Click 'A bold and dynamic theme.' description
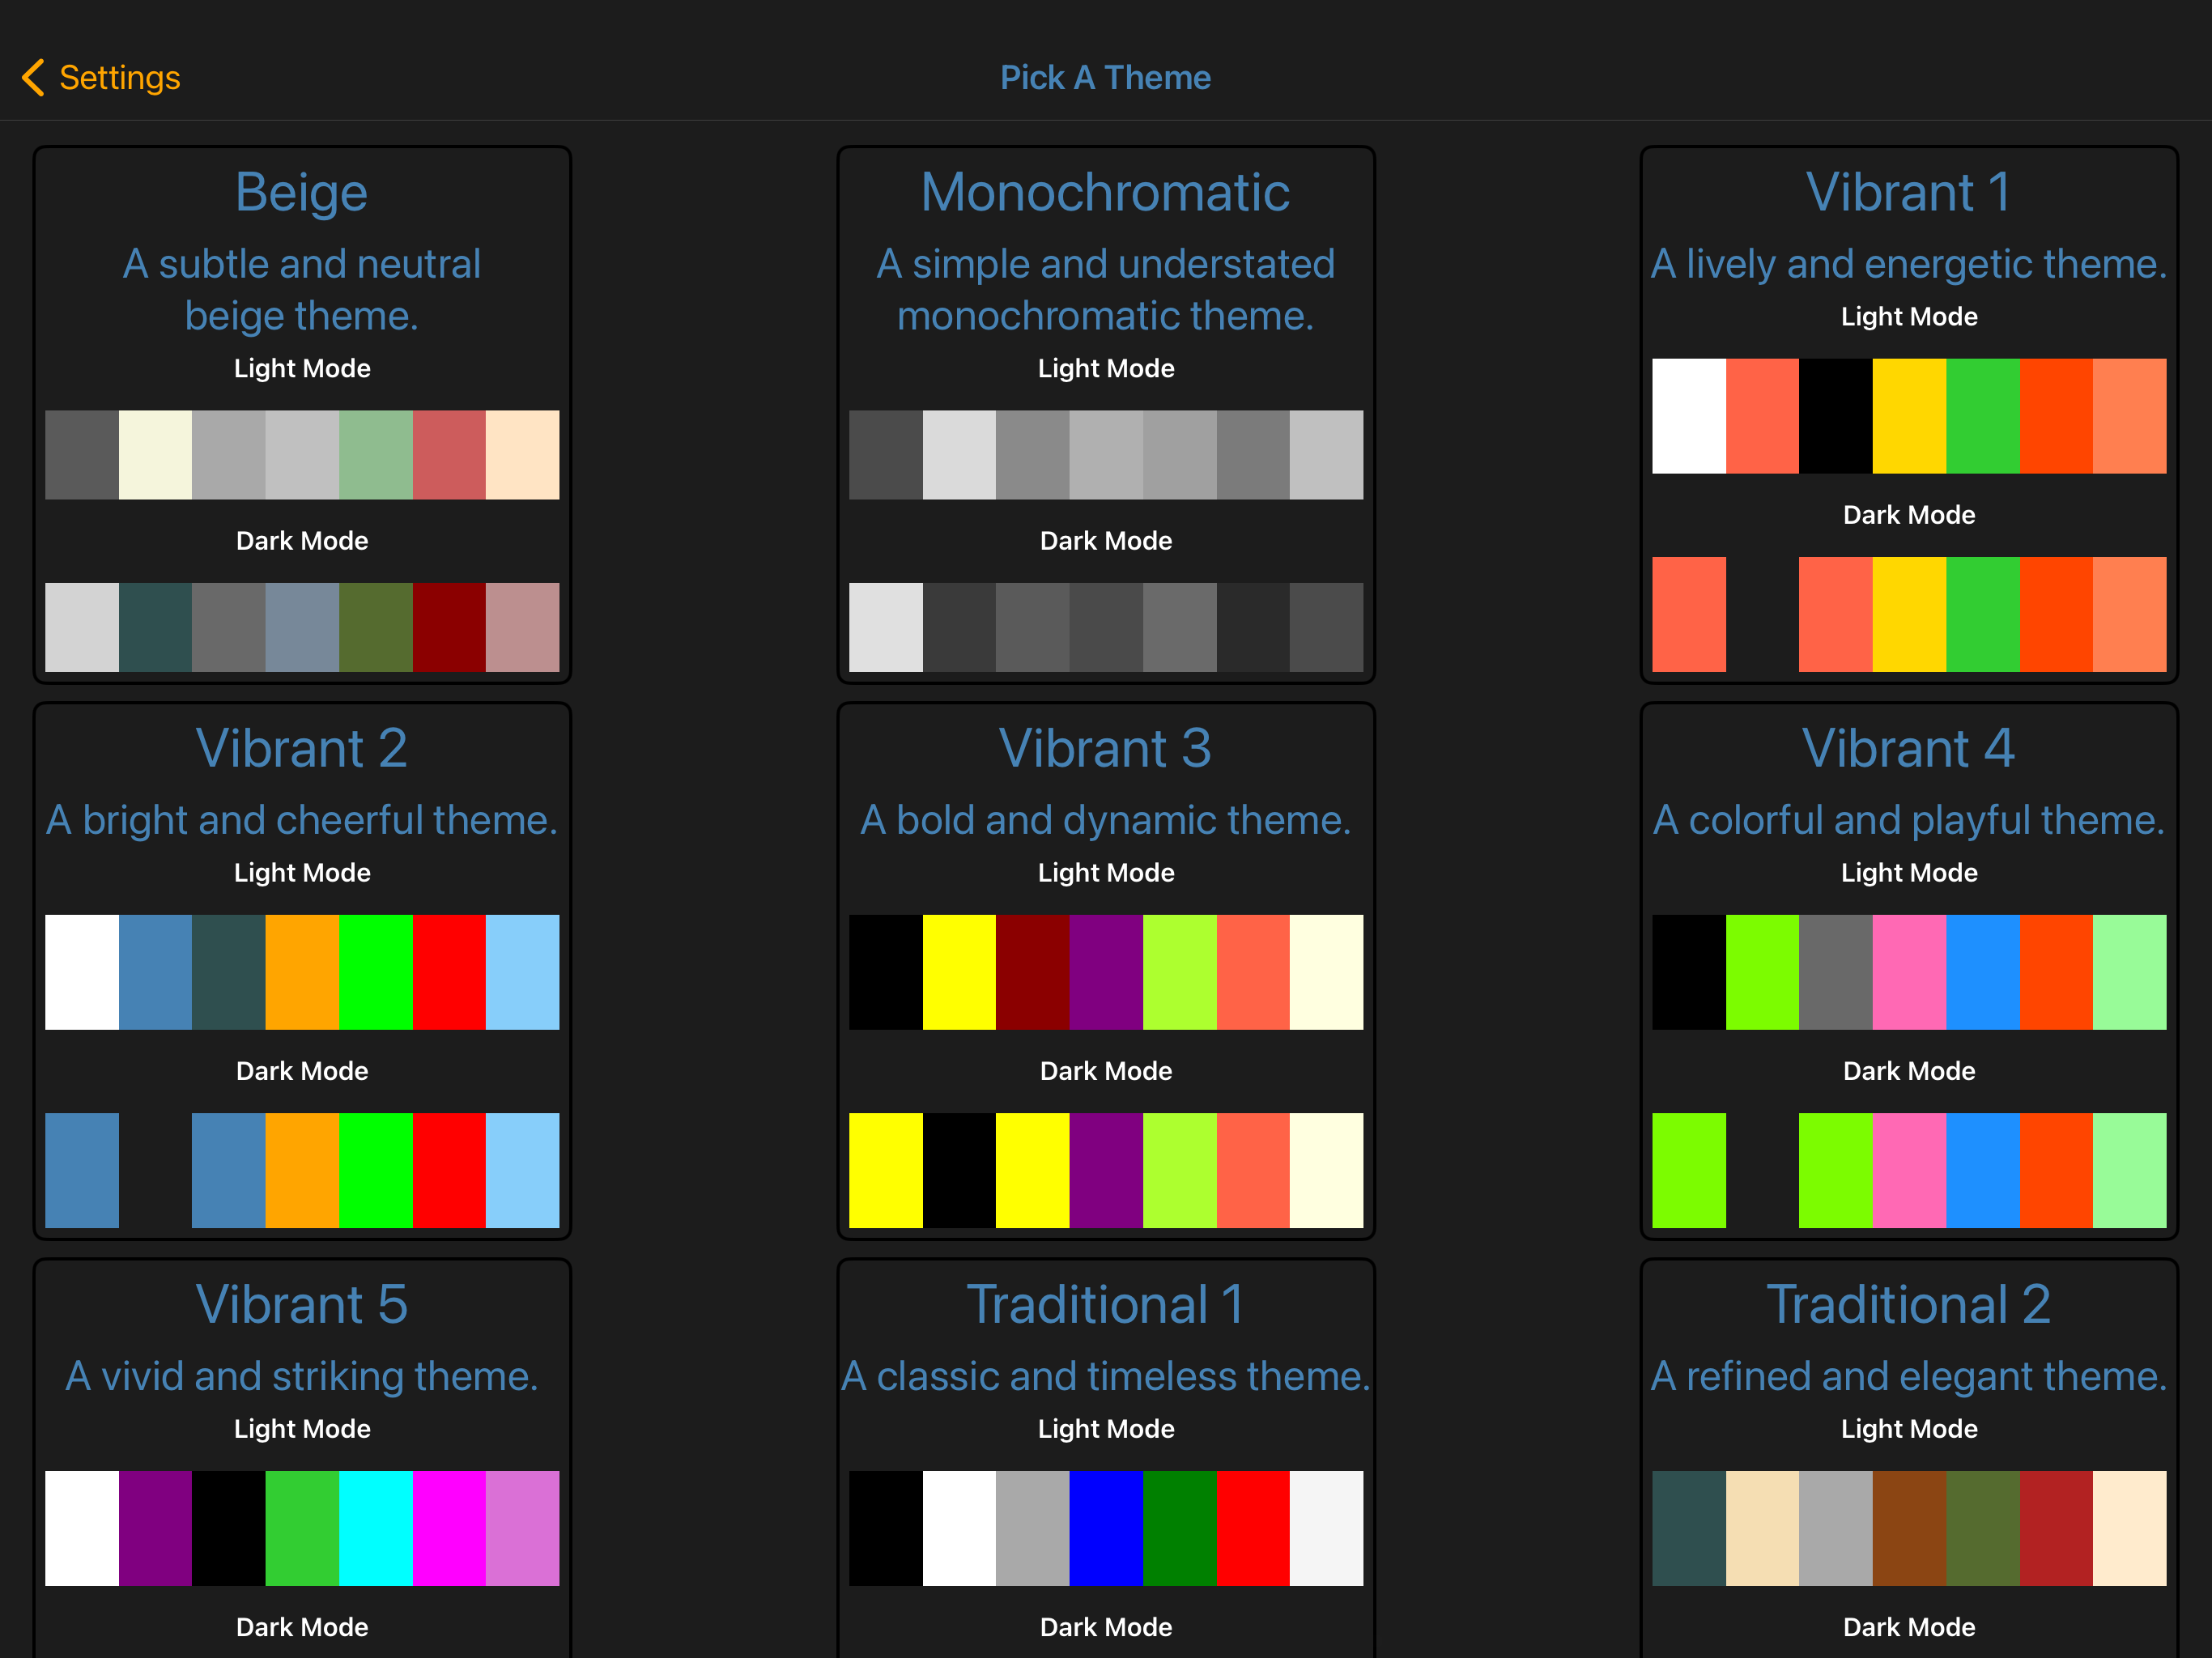The width and height of the screenshot is (2212, 1658). pyautogui.click(x=1105, y=820)
